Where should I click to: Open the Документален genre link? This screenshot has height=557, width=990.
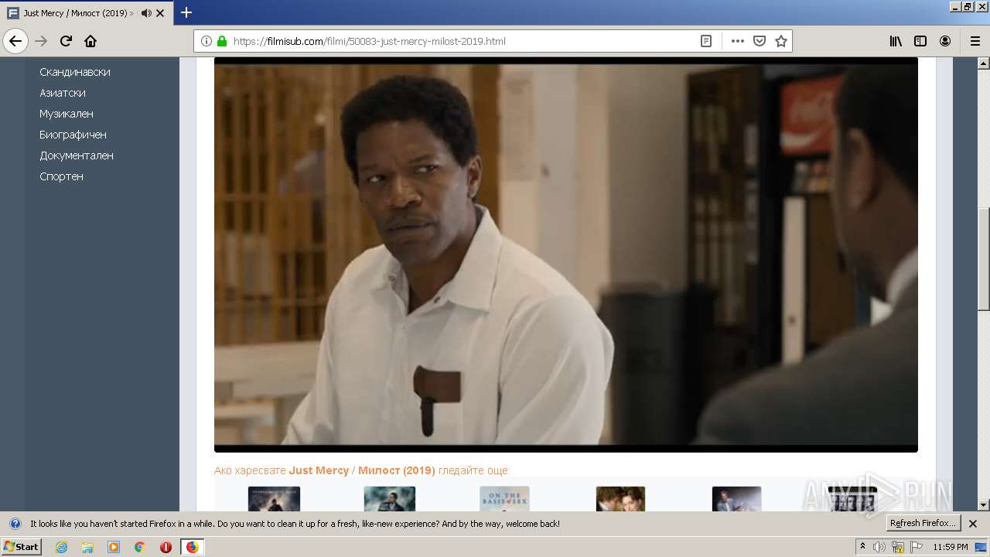[77, 155]
